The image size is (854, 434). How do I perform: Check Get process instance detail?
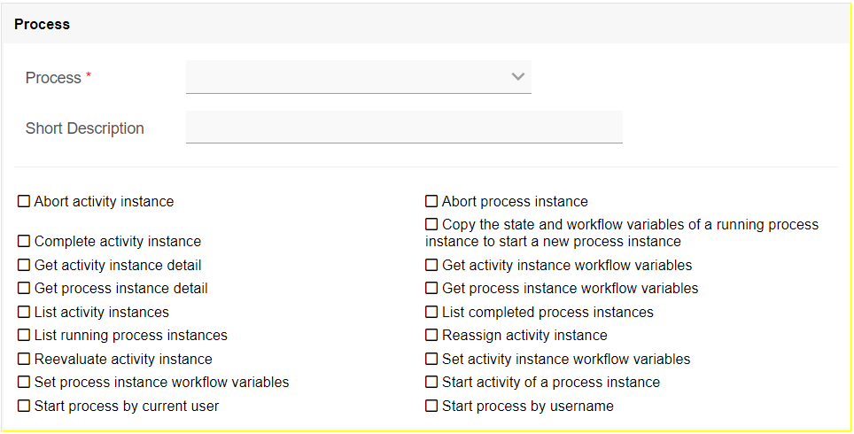(x=24, y=289)
